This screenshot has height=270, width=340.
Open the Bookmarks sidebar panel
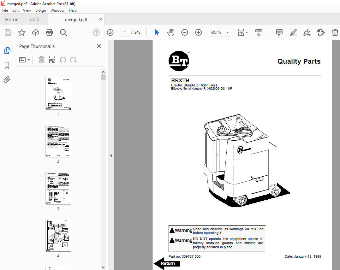pyautogui.click(x=7, y=65)
